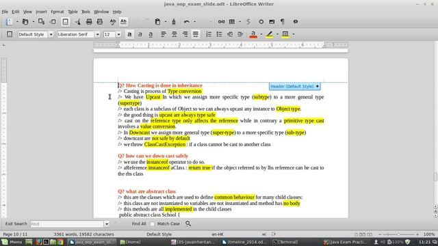Viewport: 438px width, 246px height.
Task: Open Font Name dropdown arrow
Action: click(97, 35)
